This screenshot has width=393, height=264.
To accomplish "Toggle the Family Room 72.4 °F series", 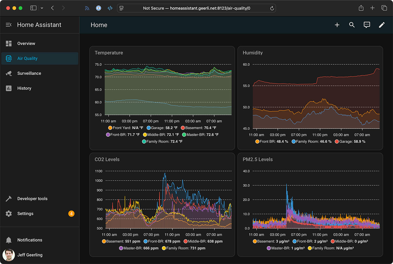I will [x=162, y=141].
